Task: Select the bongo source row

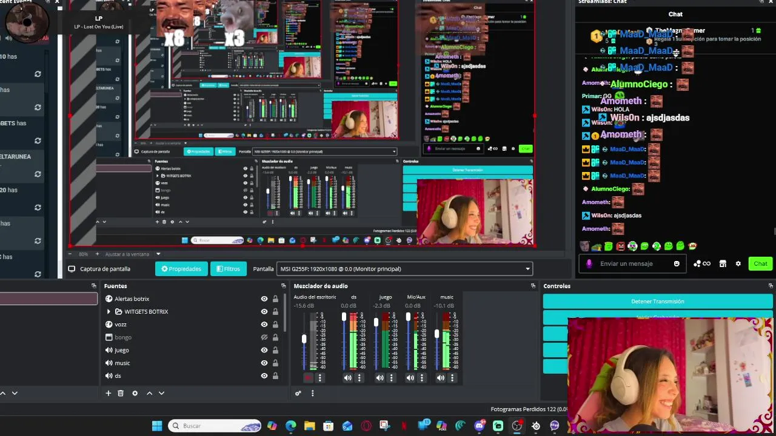Action: tap(190, 337)
